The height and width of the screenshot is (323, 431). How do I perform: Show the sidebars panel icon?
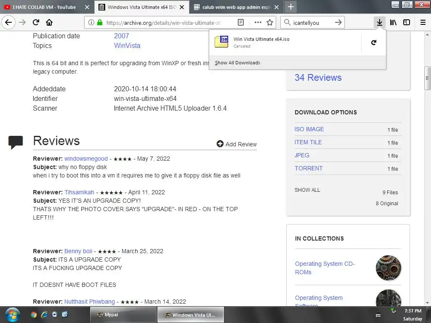point(407,23)
